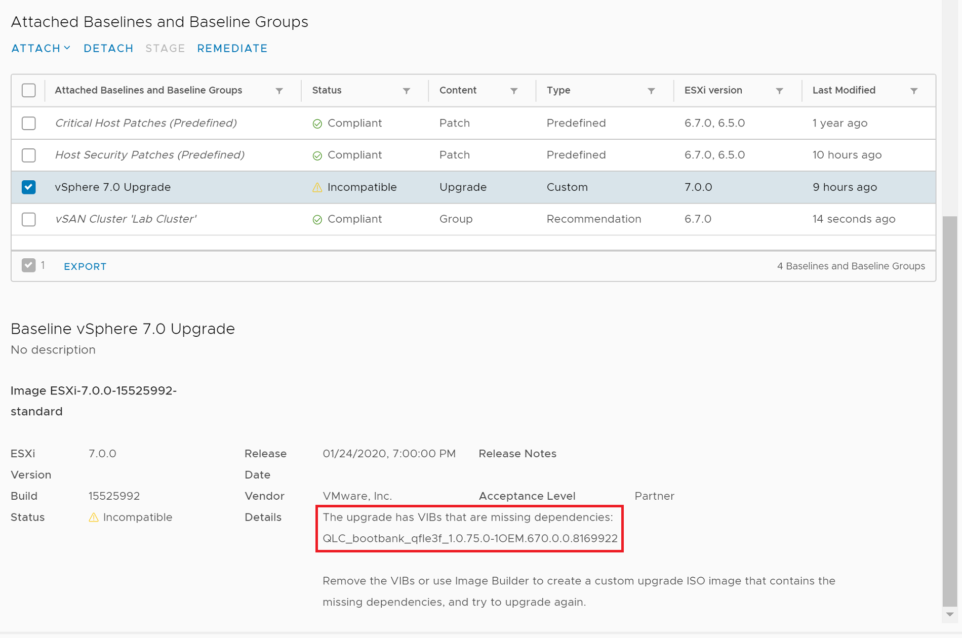The image size is (962, 638).
Task: Filter the Attached Baselines and Baseline Groups column
Action: 279,91
